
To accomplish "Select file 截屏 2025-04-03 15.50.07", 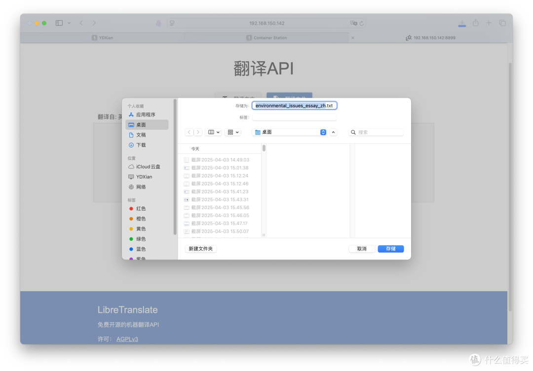I will pos(220,231).
